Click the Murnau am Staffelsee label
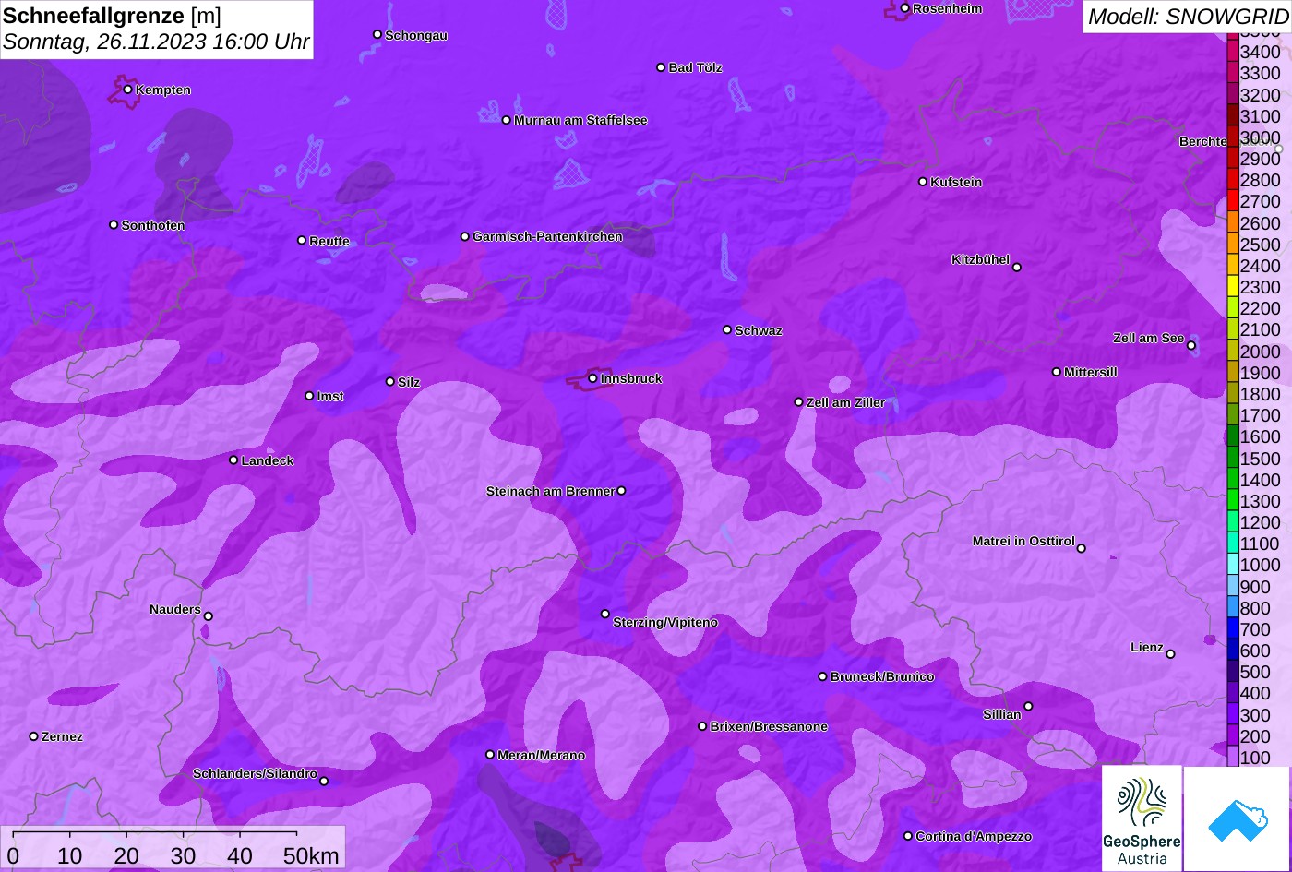The width and height of the screenshot is (1292, 872). (x=580, y=120)
